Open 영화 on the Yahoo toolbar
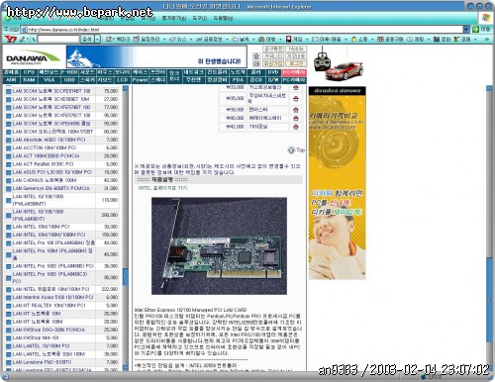 coord(443,40)
